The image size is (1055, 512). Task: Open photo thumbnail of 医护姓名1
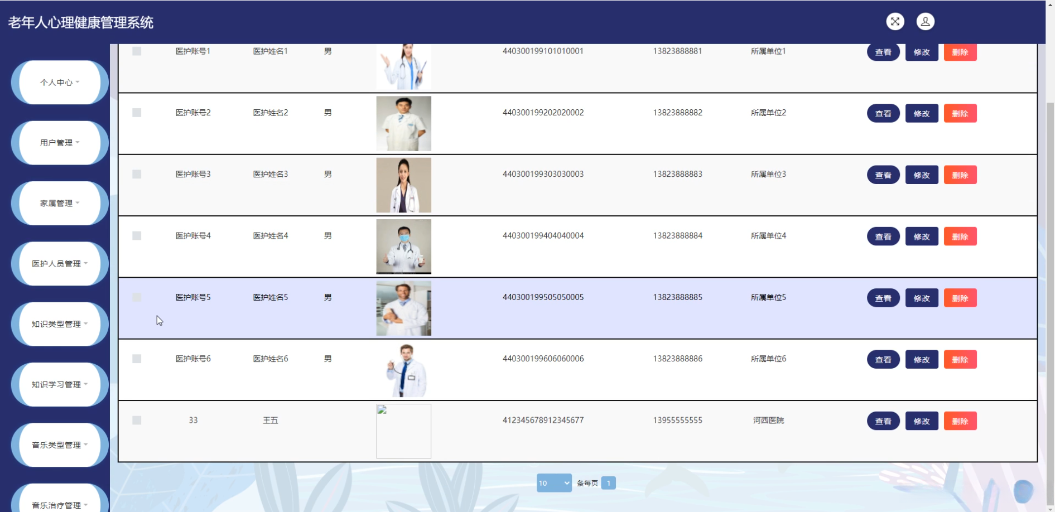[404, 67]
